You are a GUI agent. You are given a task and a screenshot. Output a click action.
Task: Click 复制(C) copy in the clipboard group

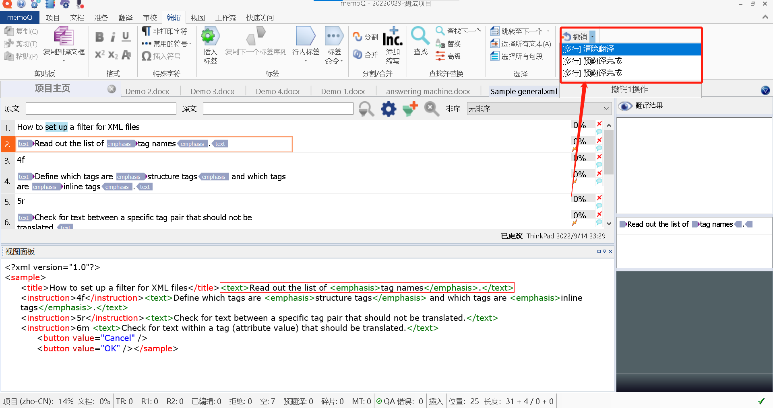pos(21,31)
